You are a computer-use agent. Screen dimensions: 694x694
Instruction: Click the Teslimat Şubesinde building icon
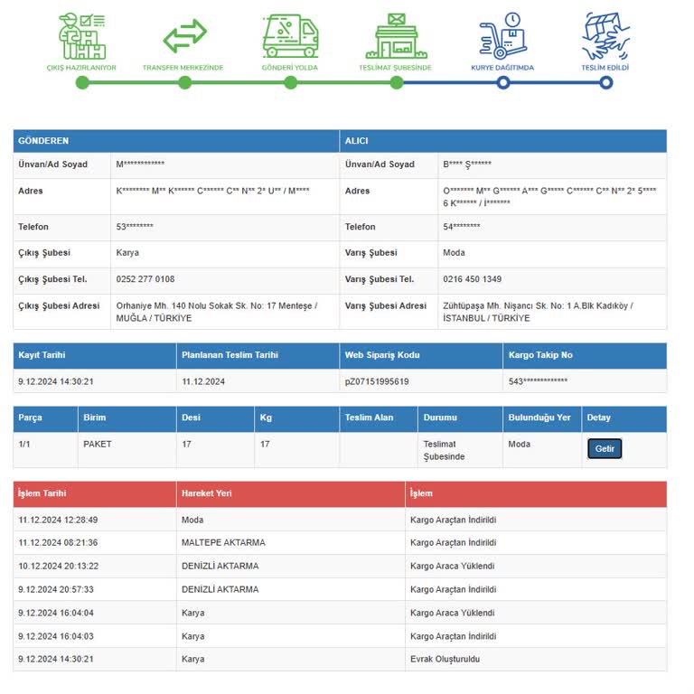pos(396,36)
